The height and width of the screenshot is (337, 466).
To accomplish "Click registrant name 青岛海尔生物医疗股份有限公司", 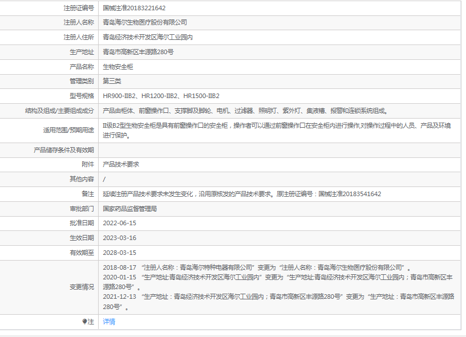I will pos(144,22).
